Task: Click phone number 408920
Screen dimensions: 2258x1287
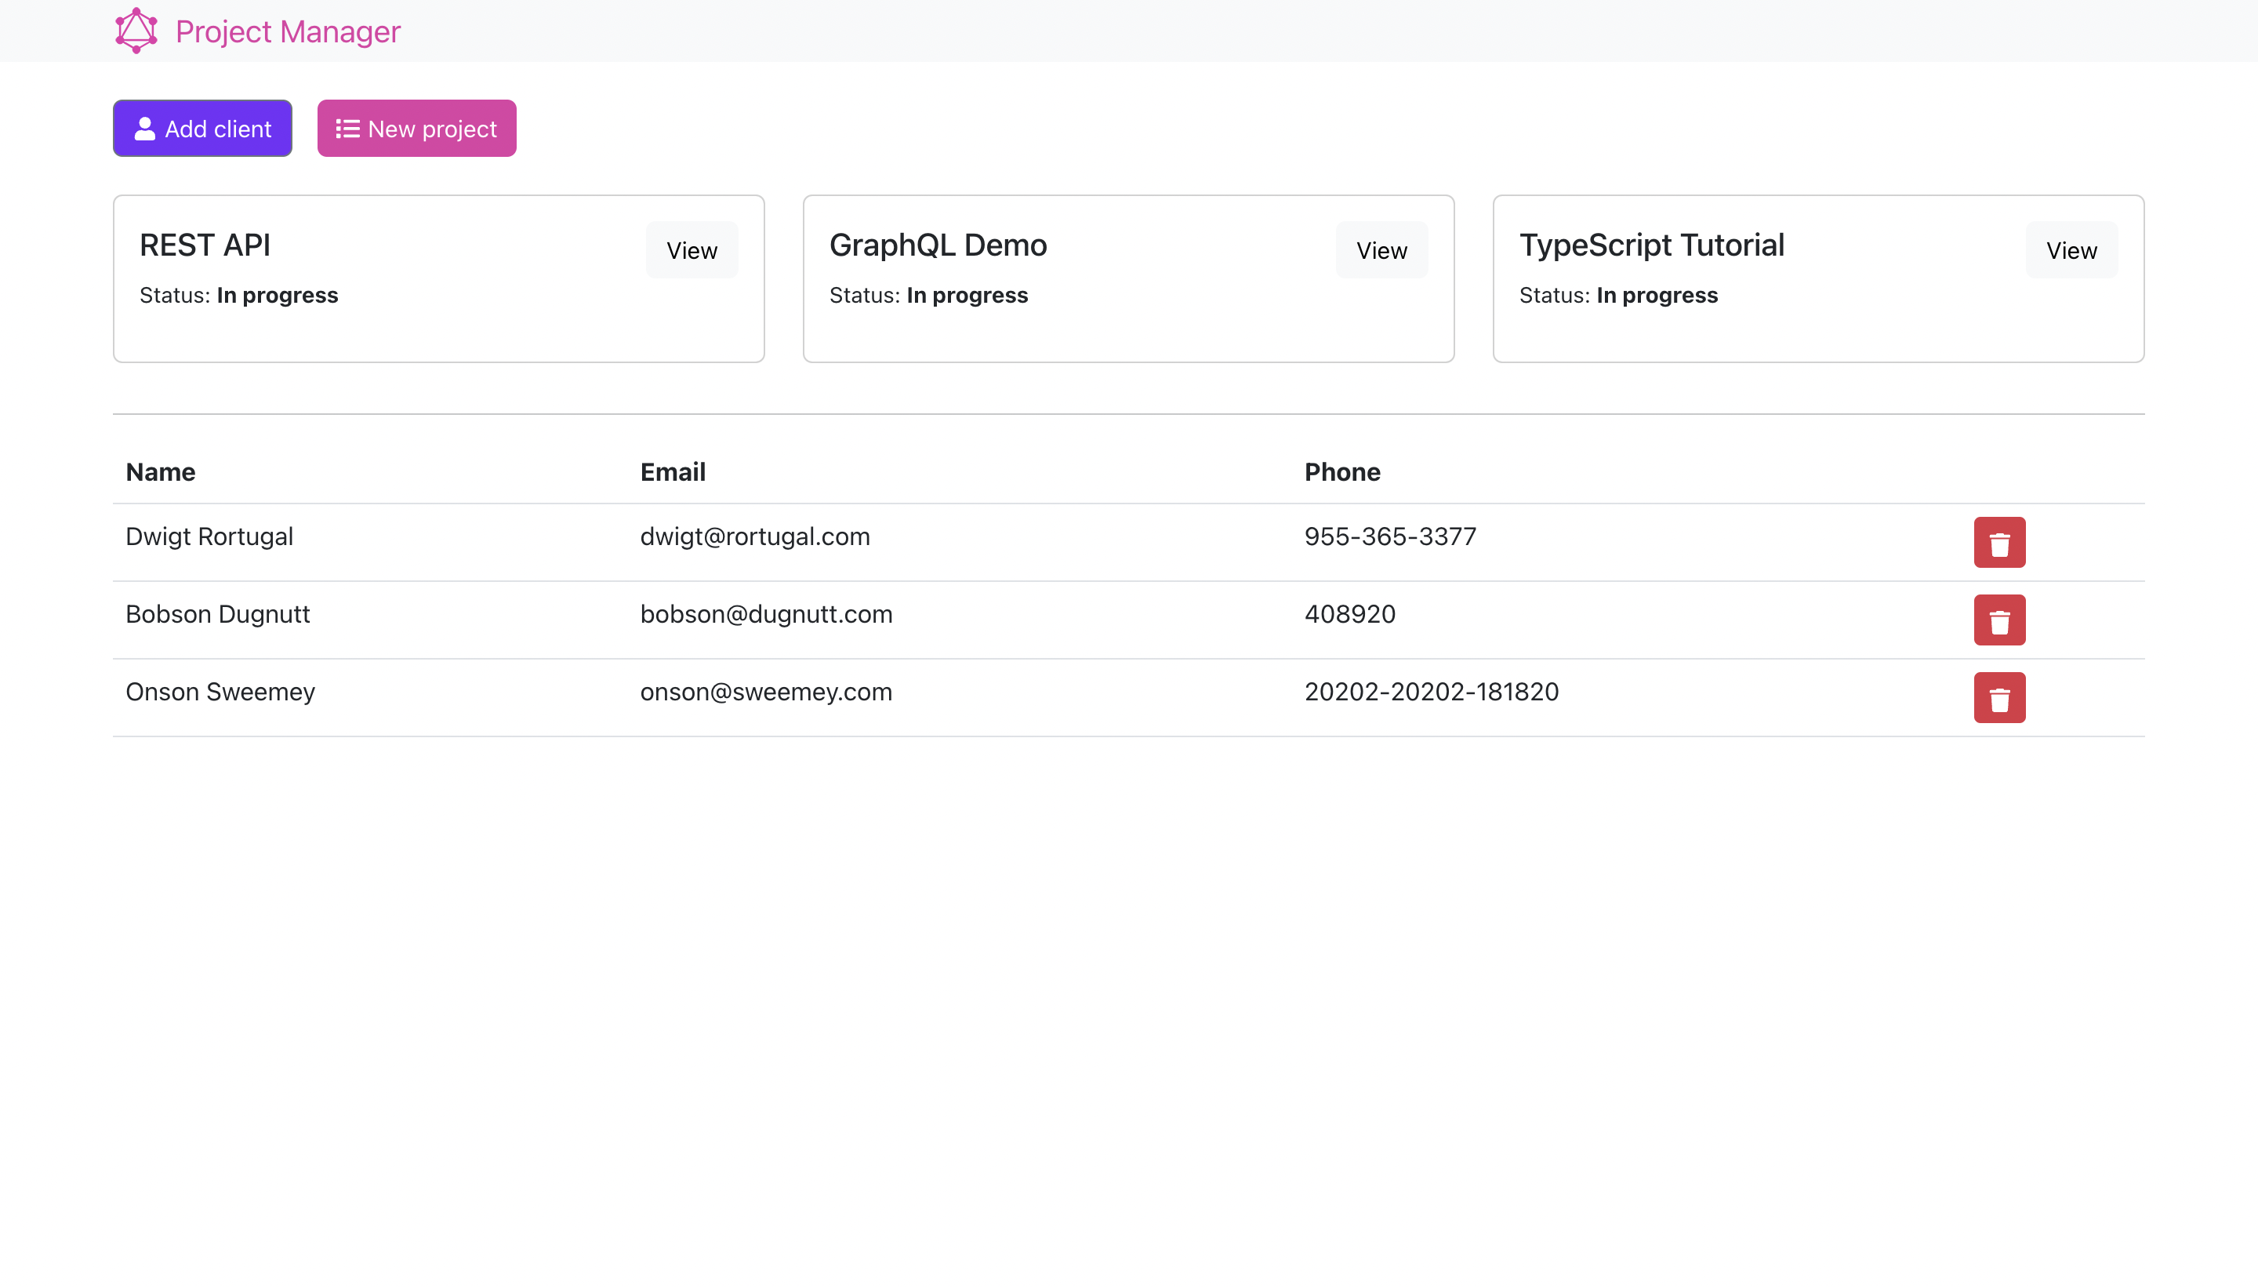Action: pos(1350,614)
